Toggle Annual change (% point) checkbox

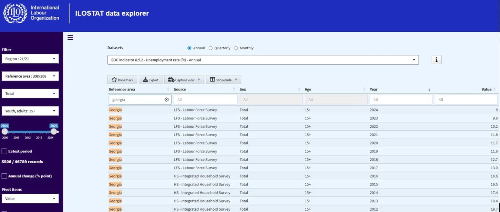(4, 176)
